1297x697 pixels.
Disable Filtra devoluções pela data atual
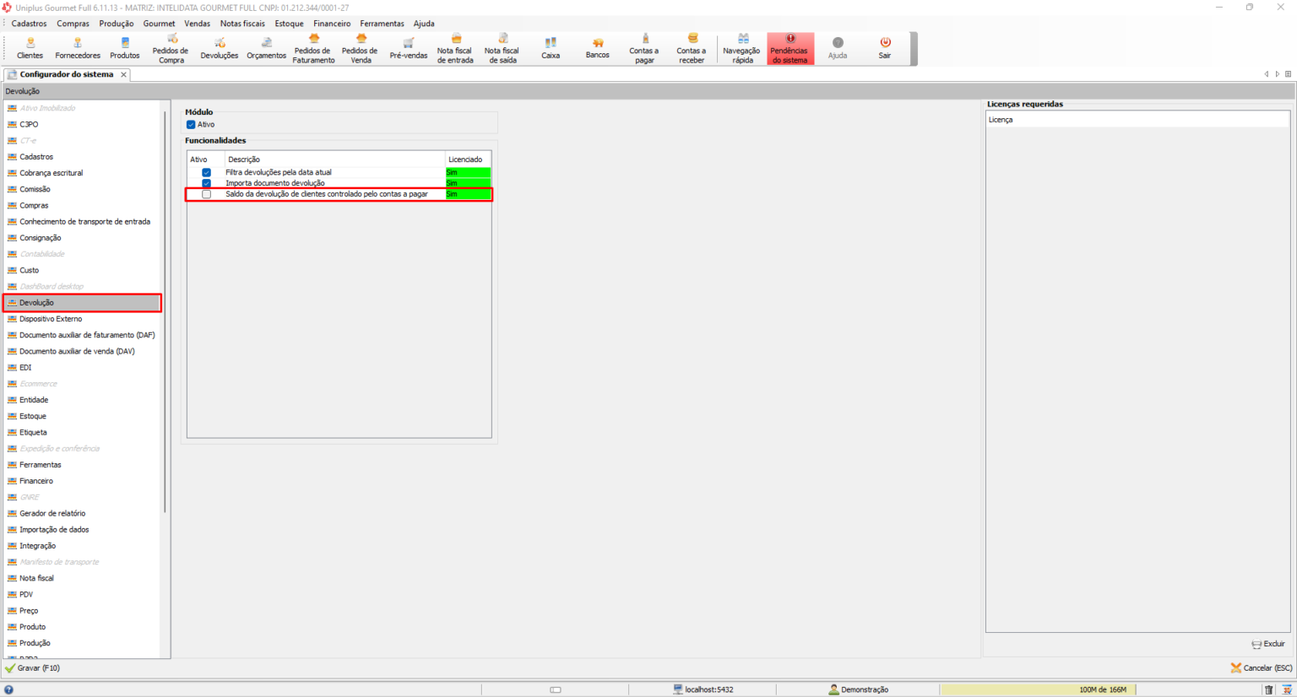click(x=206, y=172)
